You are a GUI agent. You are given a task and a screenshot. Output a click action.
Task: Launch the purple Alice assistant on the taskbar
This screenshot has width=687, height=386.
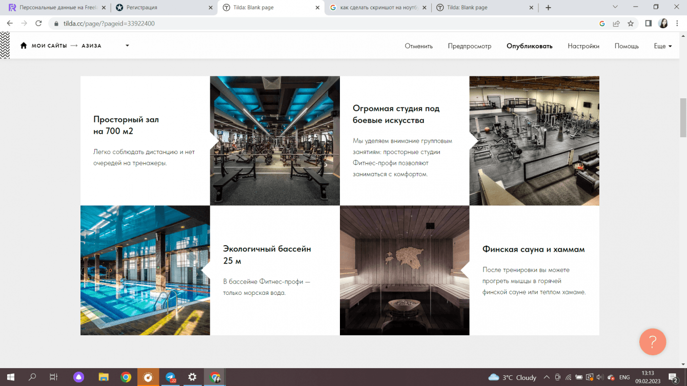[78, 377]
